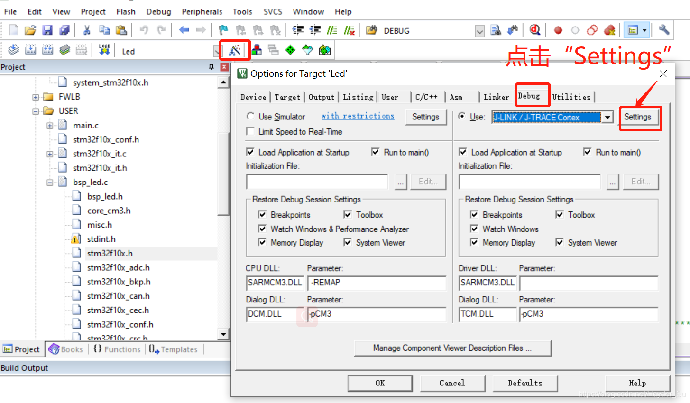Open Pack Installer icon
This screenshot has height=403, width=690.
(x=325, y=50)
